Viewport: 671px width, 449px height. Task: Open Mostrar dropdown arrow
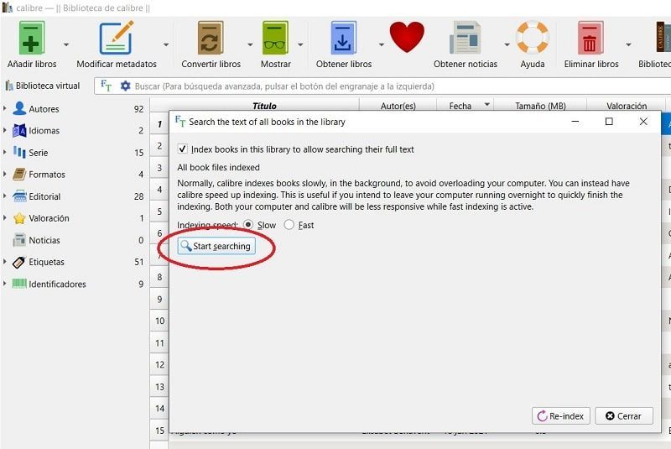[x=300, y=44]
